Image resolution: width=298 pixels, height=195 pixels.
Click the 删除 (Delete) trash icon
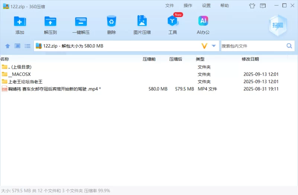pos(111,21)
